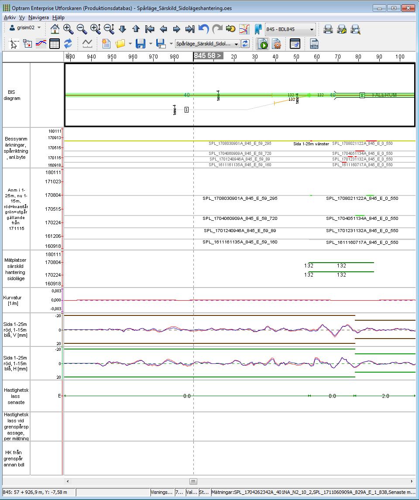Click the print icon

[x=328, y=29]
